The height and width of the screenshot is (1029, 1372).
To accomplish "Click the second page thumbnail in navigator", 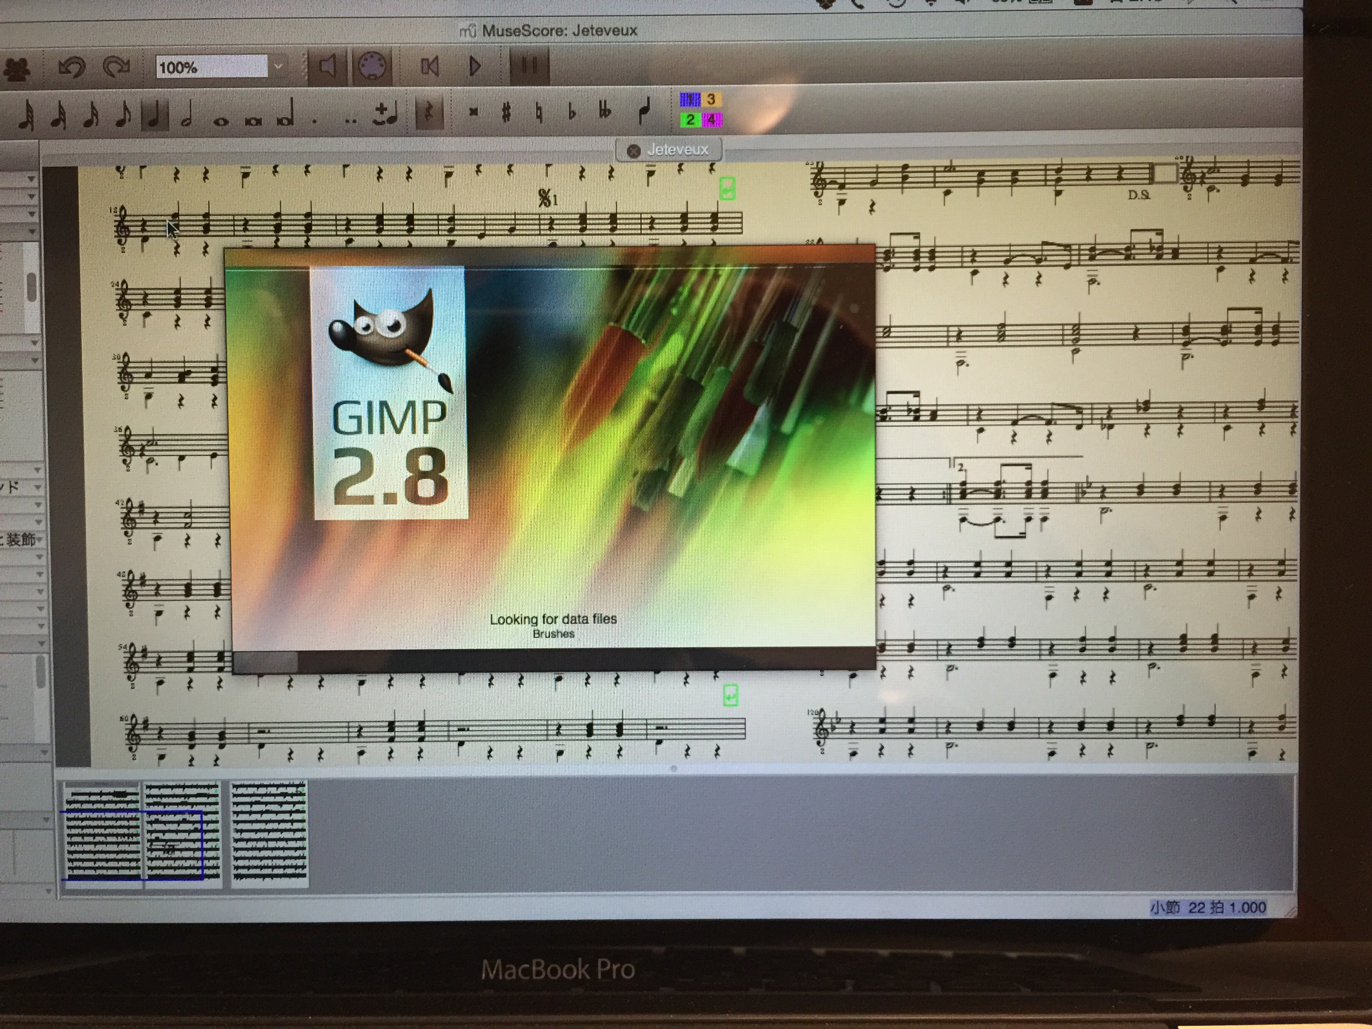I will [182, 834].
